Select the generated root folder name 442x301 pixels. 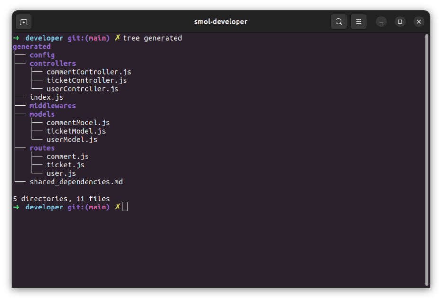pyautogui.click(x=31, y=46)
